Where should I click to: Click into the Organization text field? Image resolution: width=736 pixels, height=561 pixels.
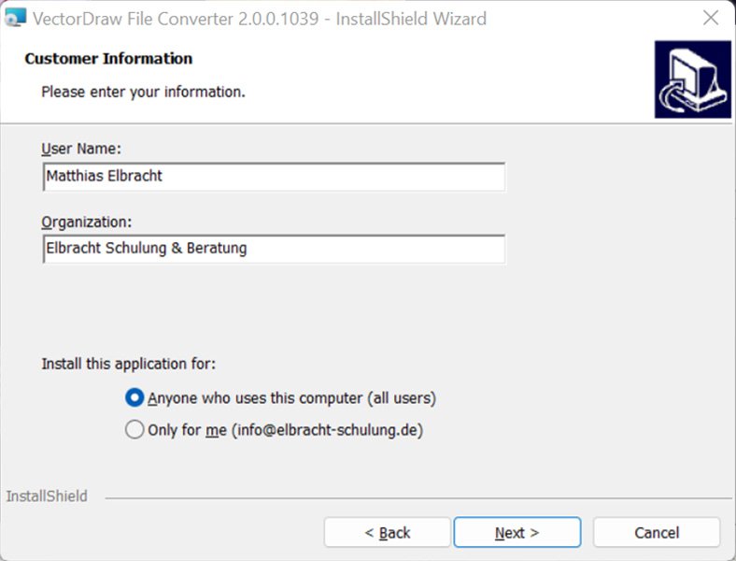pos(274,249)
